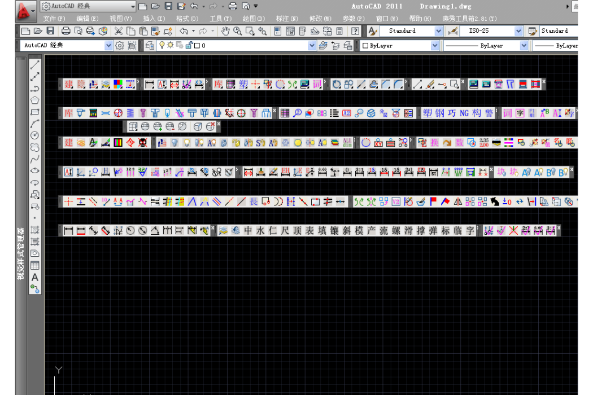Click the 钢 toolbar button
The image size is (593, 395).
tap(440, 113)
